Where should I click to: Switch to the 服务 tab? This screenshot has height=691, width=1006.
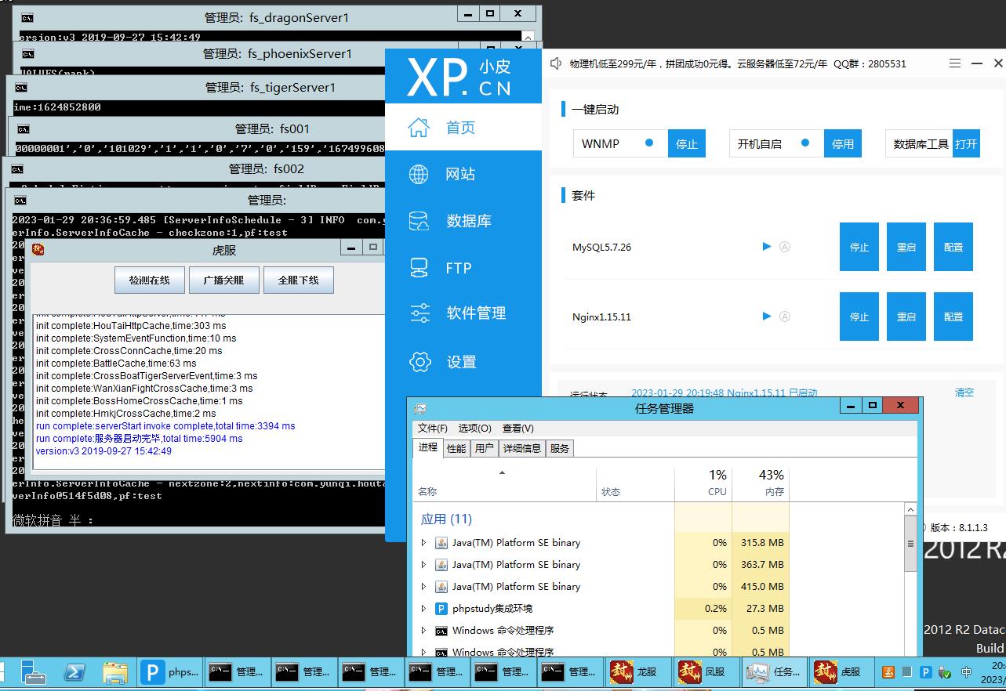point(560,448)
